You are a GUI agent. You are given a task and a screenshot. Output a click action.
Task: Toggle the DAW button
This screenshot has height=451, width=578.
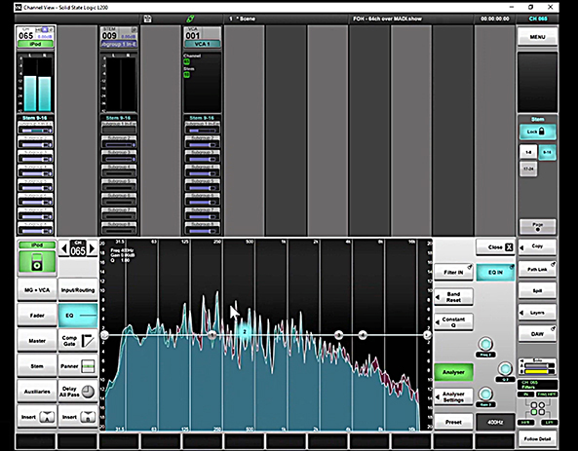pos(537,334)
